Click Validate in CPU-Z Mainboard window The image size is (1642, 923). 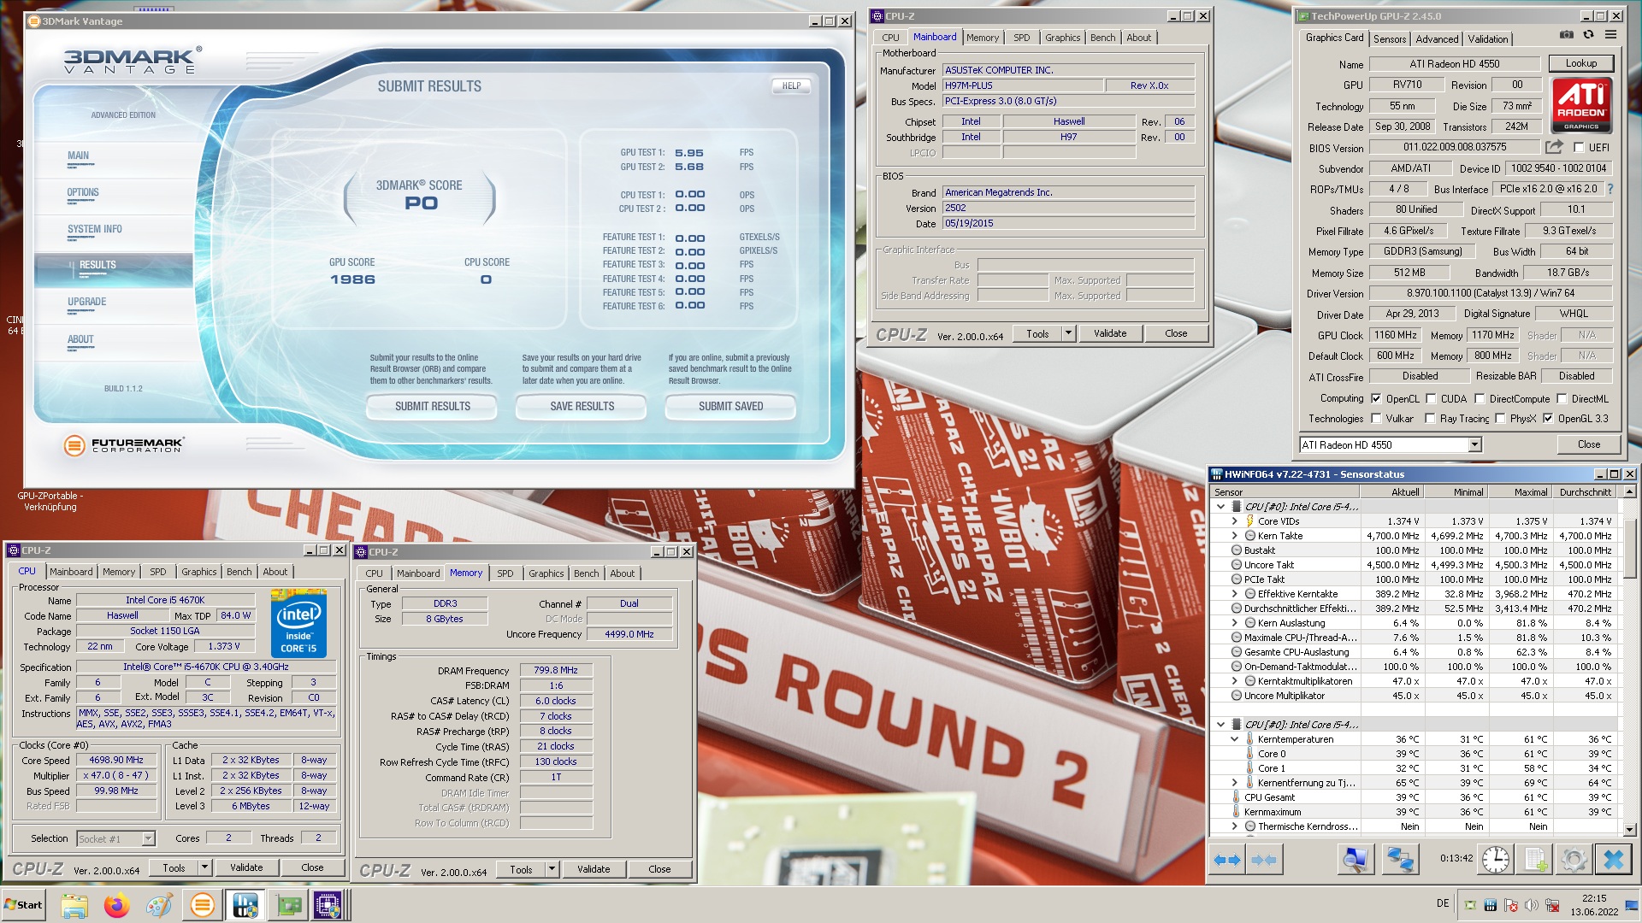(x=1110, y=333)
